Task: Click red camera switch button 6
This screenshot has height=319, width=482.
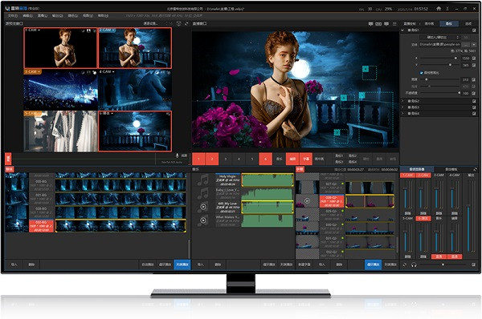Action: [265, 159]
